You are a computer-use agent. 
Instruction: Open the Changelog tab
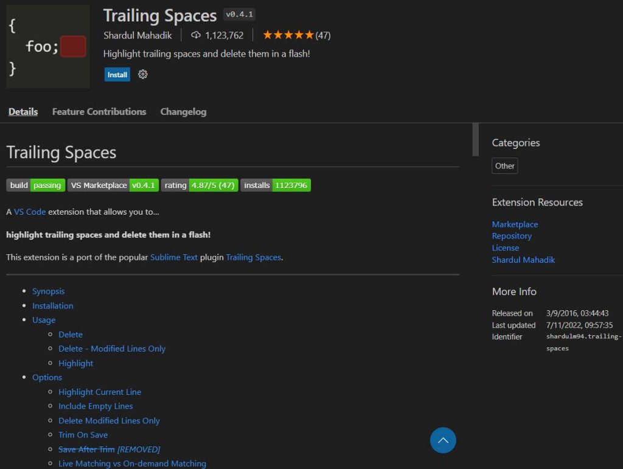tap(183, 111)
